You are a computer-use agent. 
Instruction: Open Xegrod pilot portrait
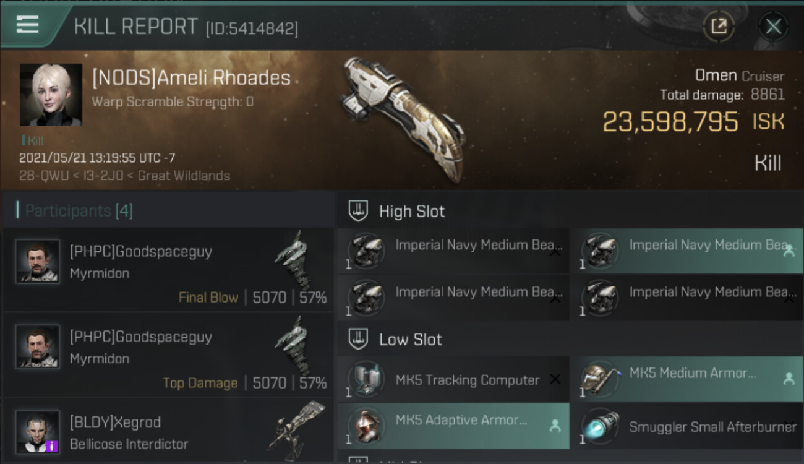[38, 432]
